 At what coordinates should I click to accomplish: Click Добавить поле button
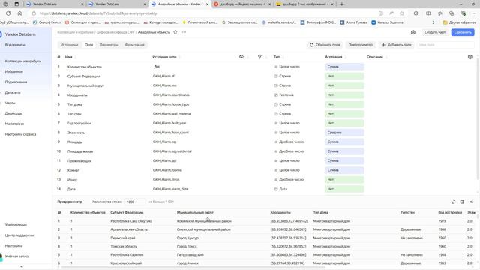(x=397, y=45)
